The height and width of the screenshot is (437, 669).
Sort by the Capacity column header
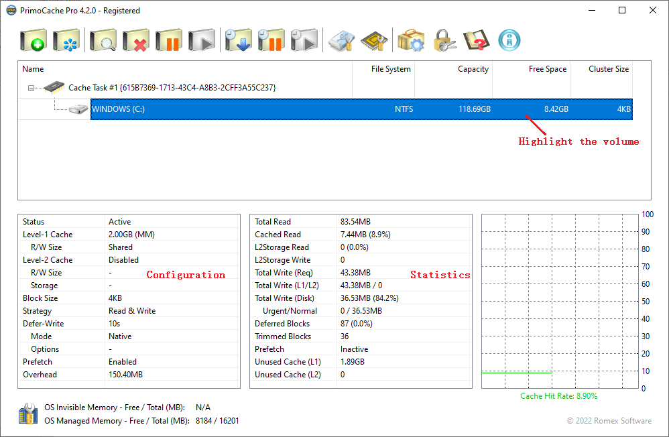point(454,69)
